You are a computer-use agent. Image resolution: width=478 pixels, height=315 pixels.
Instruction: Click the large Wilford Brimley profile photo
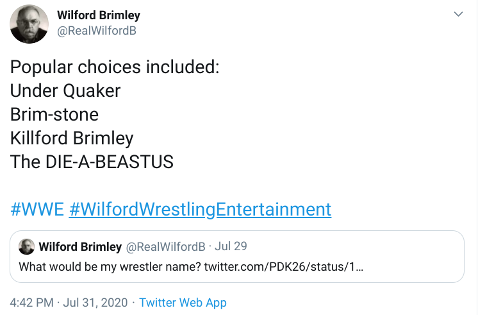(29, 24)
